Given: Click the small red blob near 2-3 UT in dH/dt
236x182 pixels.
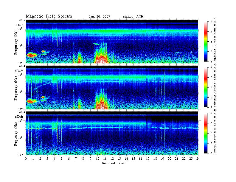Looking at the screenshot, I should 43,51.
